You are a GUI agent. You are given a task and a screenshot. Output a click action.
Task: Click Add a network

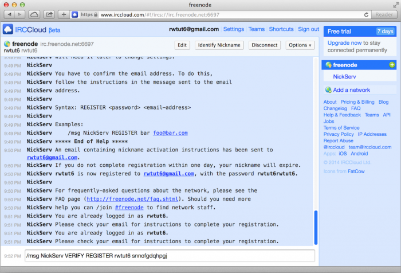point(351,90)
